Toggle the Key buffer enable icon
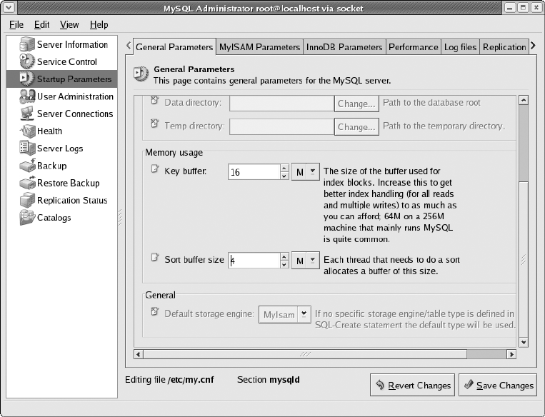The height and width of the screenshot is (417, 545). (x=155, y=169)
